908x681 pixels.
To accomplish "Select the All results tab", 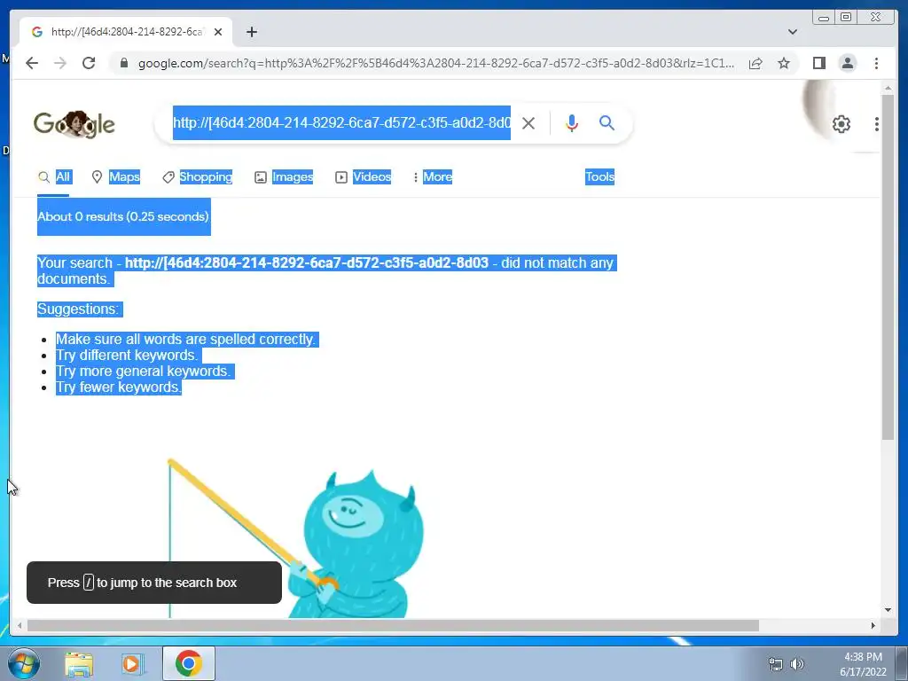I will tap(54, 176).
